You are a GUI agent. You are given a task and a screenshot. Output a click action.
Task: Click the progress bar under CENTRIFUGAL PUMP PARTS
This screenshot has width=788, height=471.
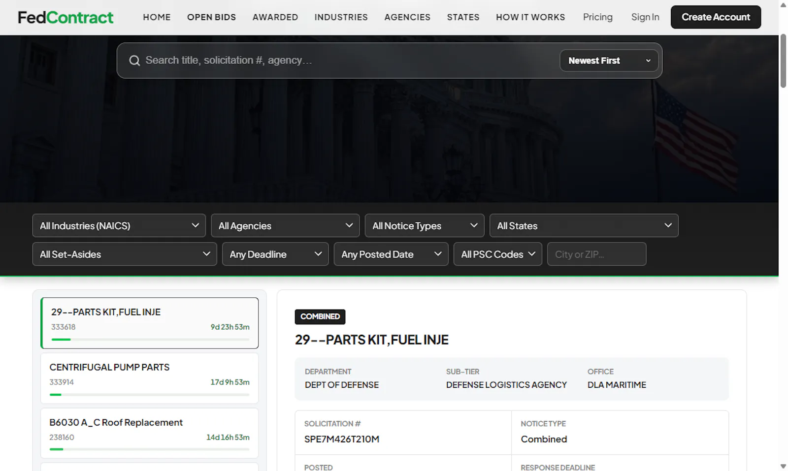click(x=149, y=395)
